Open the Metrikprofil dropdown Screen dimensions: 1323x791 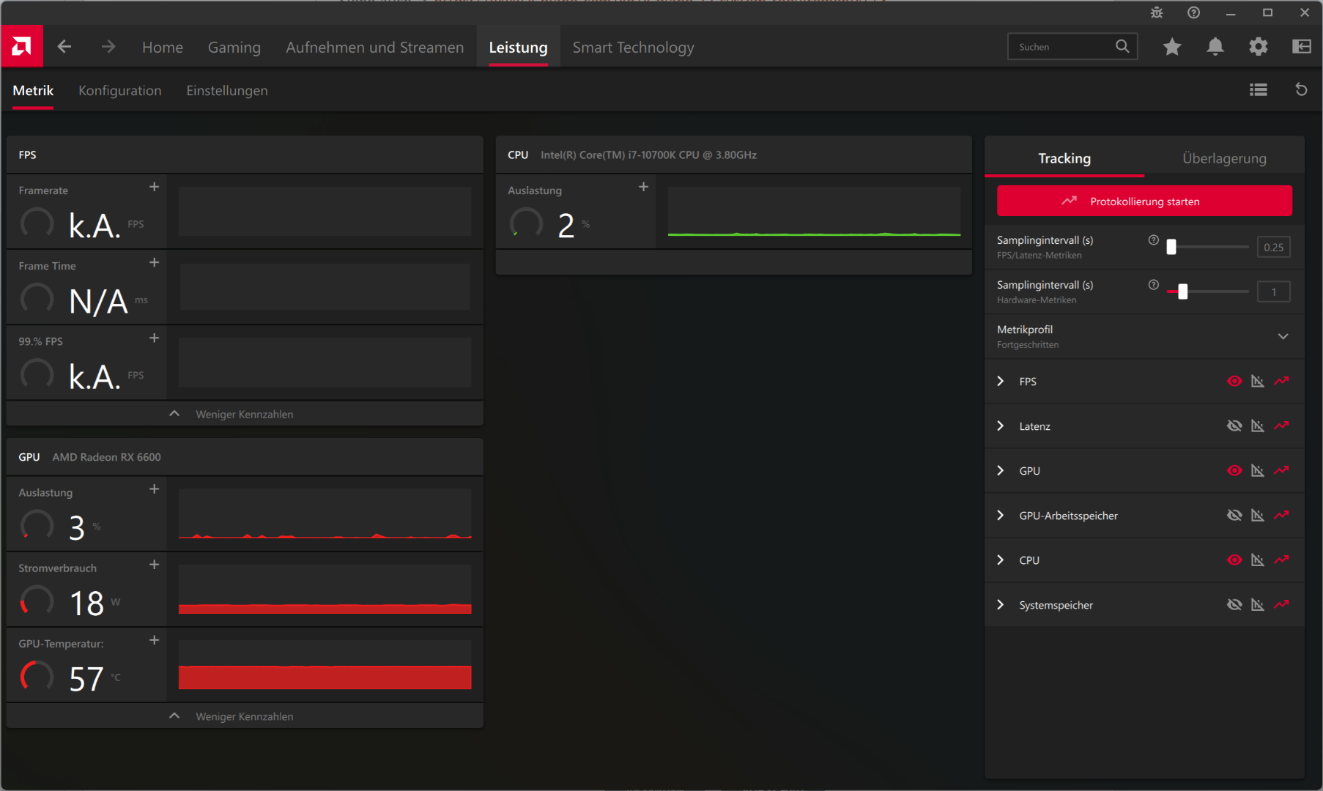point(1144,336)
